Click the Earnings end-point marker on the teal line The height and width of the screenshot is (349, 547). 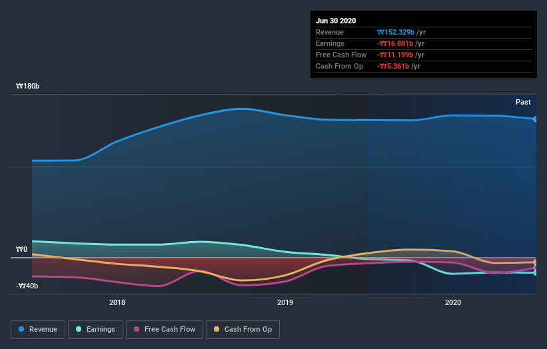535,272
